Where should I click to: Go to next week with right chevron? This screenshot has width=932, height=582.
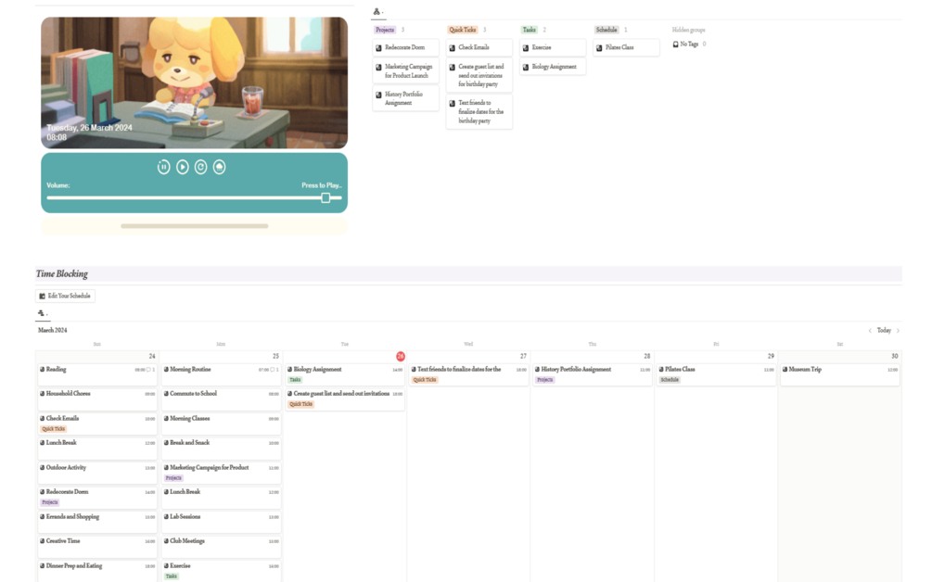click(x=898, y=331)
